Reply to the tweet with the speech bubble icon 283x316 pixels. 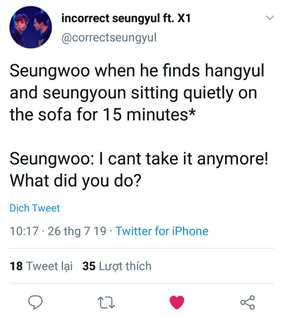[x=36, y=302]
